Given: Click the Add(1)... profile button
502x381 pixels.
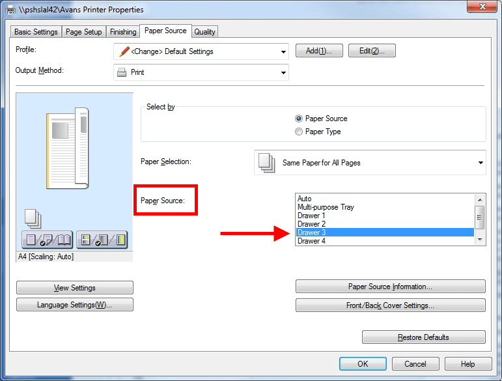Looking at the screenshot, I should [x=319, y=51].
